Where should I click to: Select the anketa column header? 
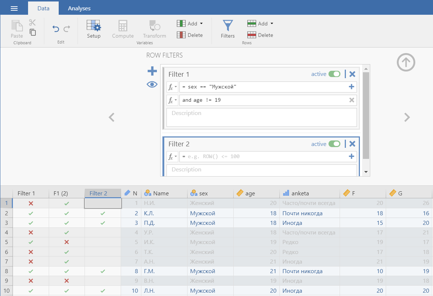click(x=310, y=194)
